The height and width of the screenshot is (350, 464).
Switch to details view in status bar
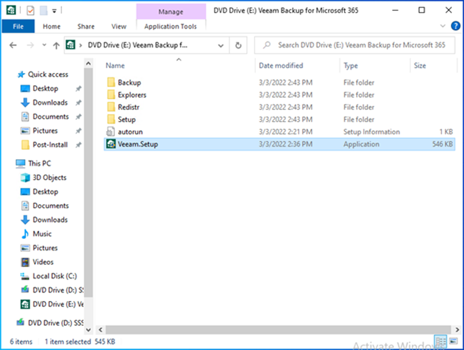(x=441, y=341)
